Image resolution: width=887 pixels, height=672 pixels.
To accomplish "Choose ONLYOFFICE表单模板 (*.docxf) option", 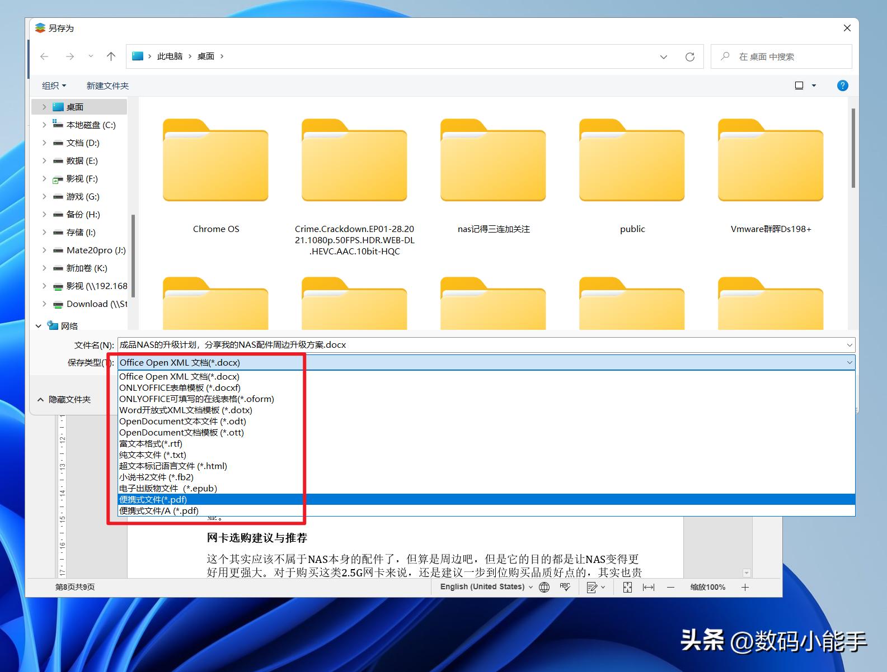I will [486, 388].
